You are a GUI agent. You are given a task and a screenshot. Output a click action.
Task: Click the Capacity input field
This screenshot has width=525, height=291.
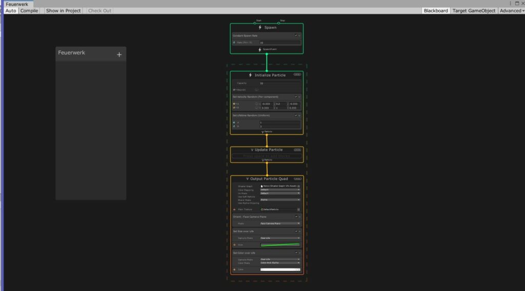279,83
